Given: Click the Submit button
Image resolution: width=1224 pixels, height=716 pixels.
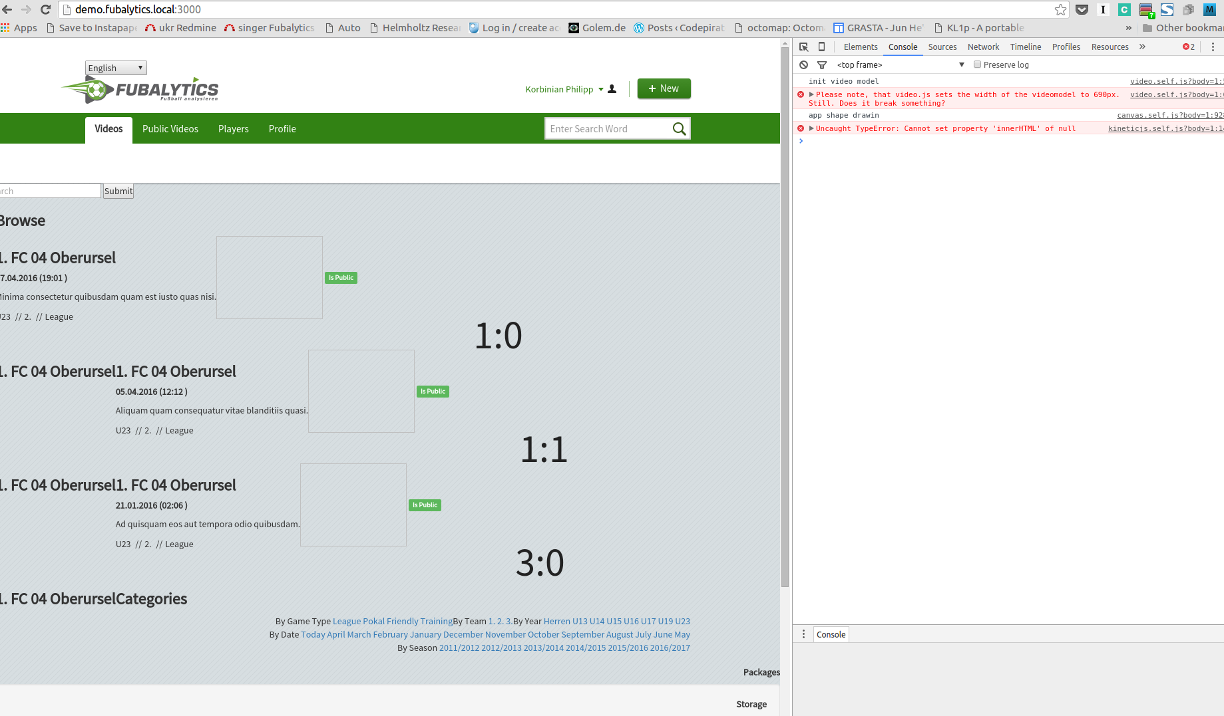Looking at the screenshot, I should [x=118, y=191].
